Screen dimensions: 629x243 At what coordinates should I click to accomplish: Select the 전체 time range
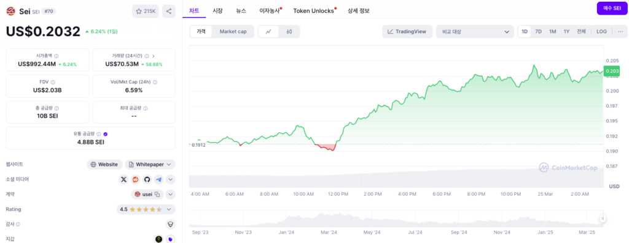click(581, 32)
